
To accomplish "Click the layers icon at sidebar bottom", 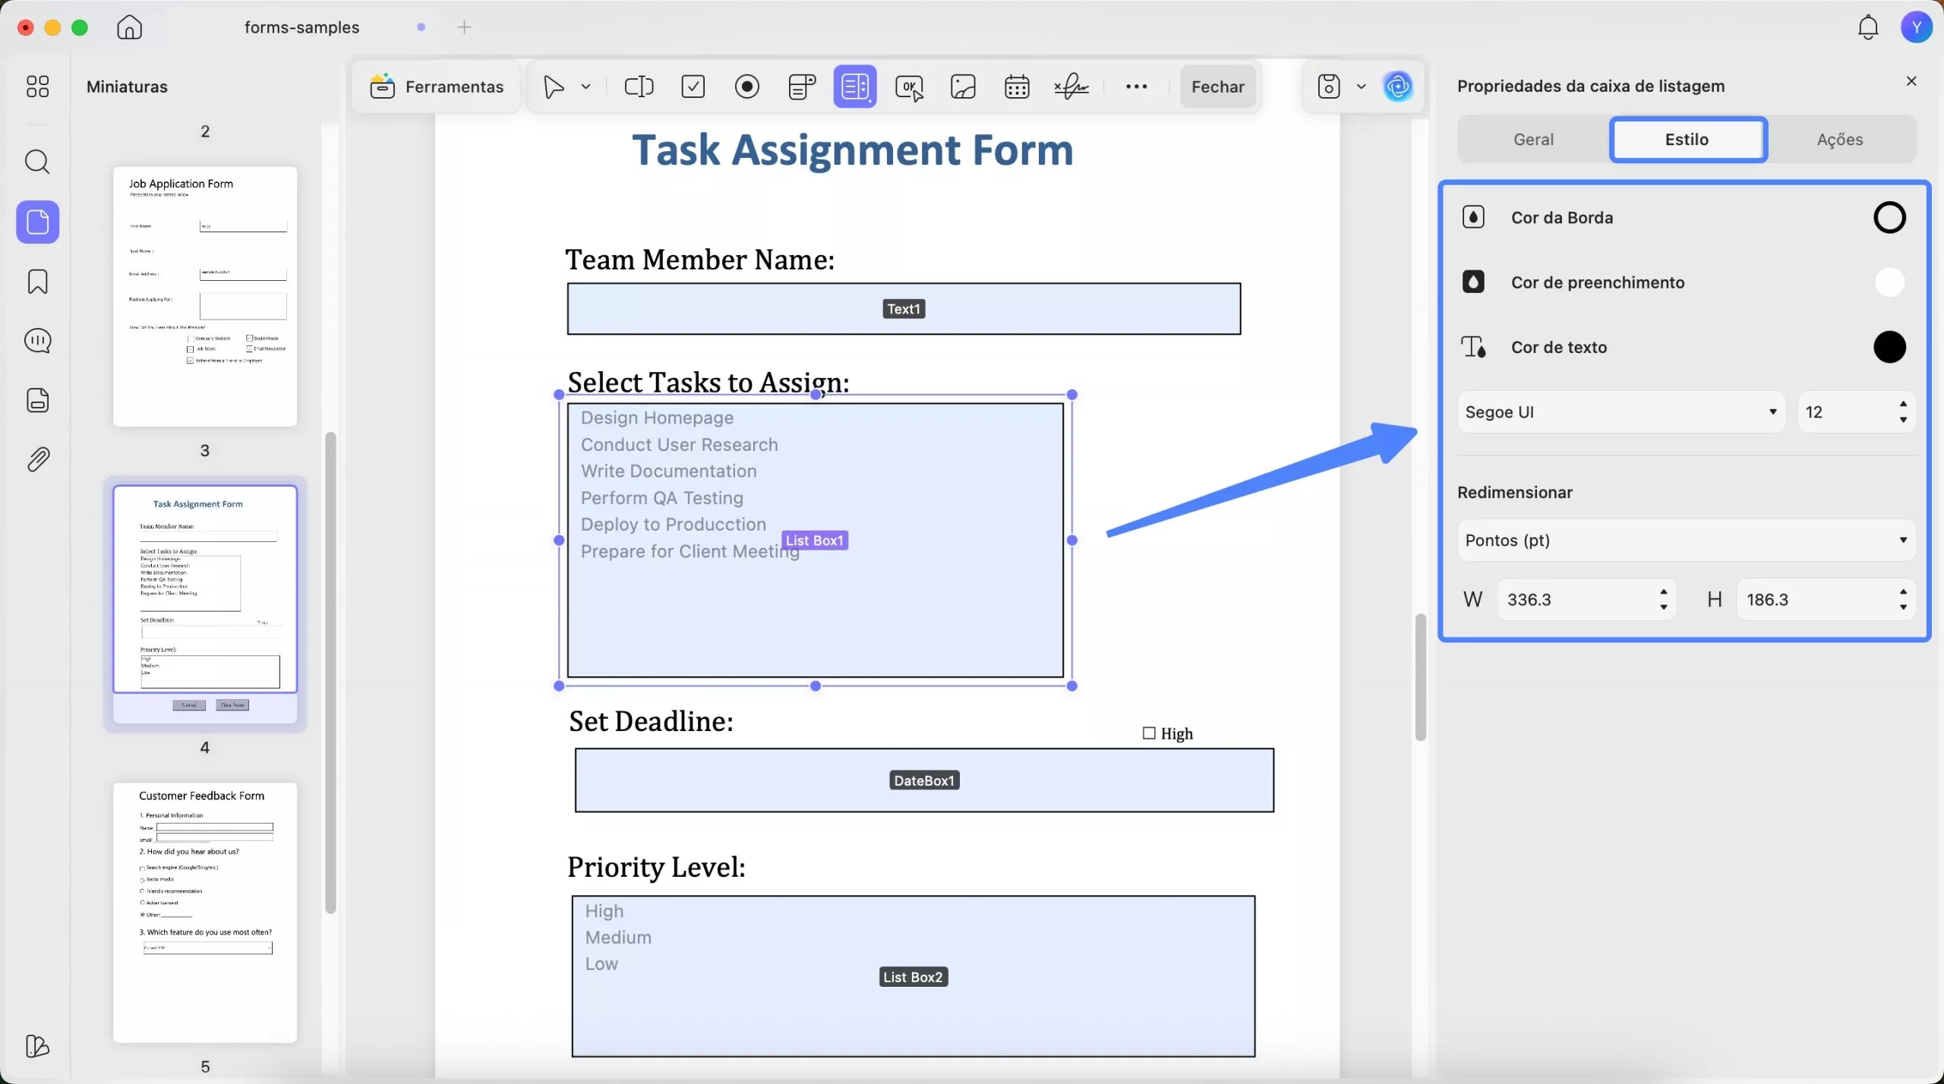I will [37, 1047].
